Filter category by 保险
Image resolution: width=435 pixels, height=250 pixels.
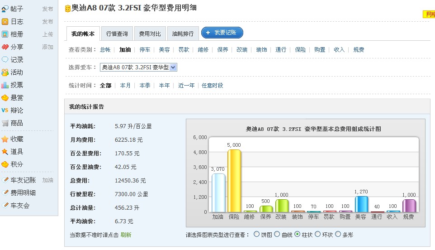coord(300,50)
